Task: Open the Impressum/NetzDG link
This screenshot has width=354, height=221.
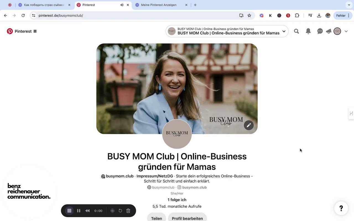Action: point(155,176)
